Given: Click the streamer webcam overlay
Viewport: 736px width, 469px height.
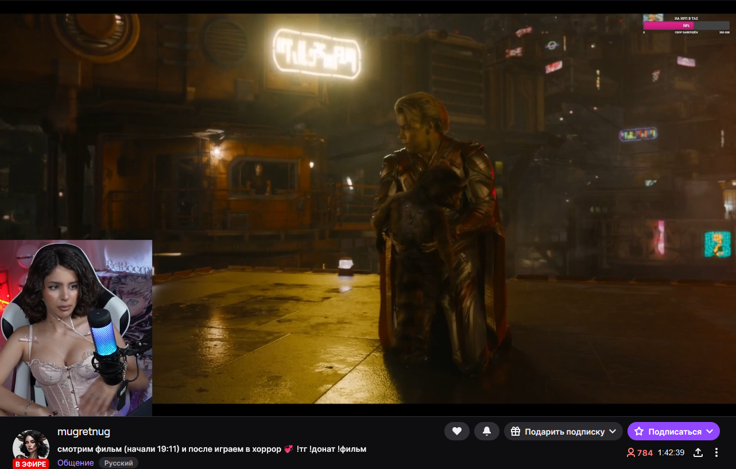Looking at the screenshot, I should [x=76, y=328].
